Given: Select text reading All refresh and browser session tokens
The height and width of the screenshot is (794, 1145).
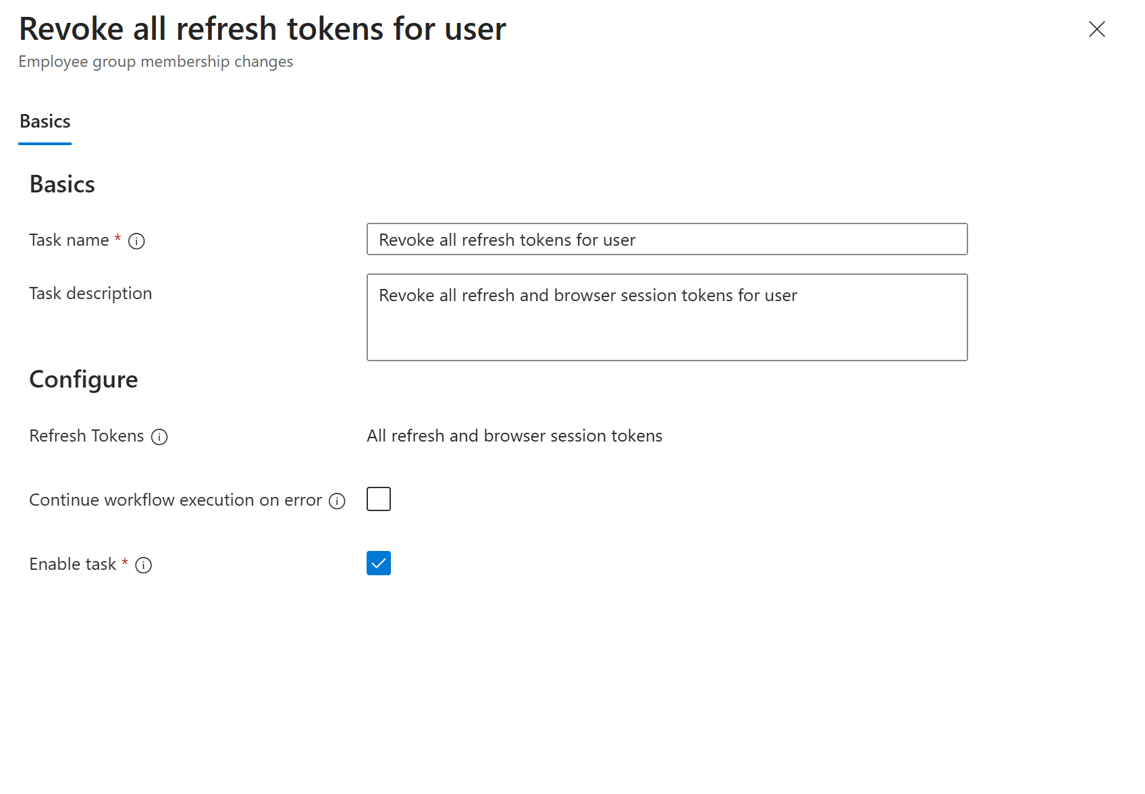Looking at the screenshot, I should click(514, 436).
